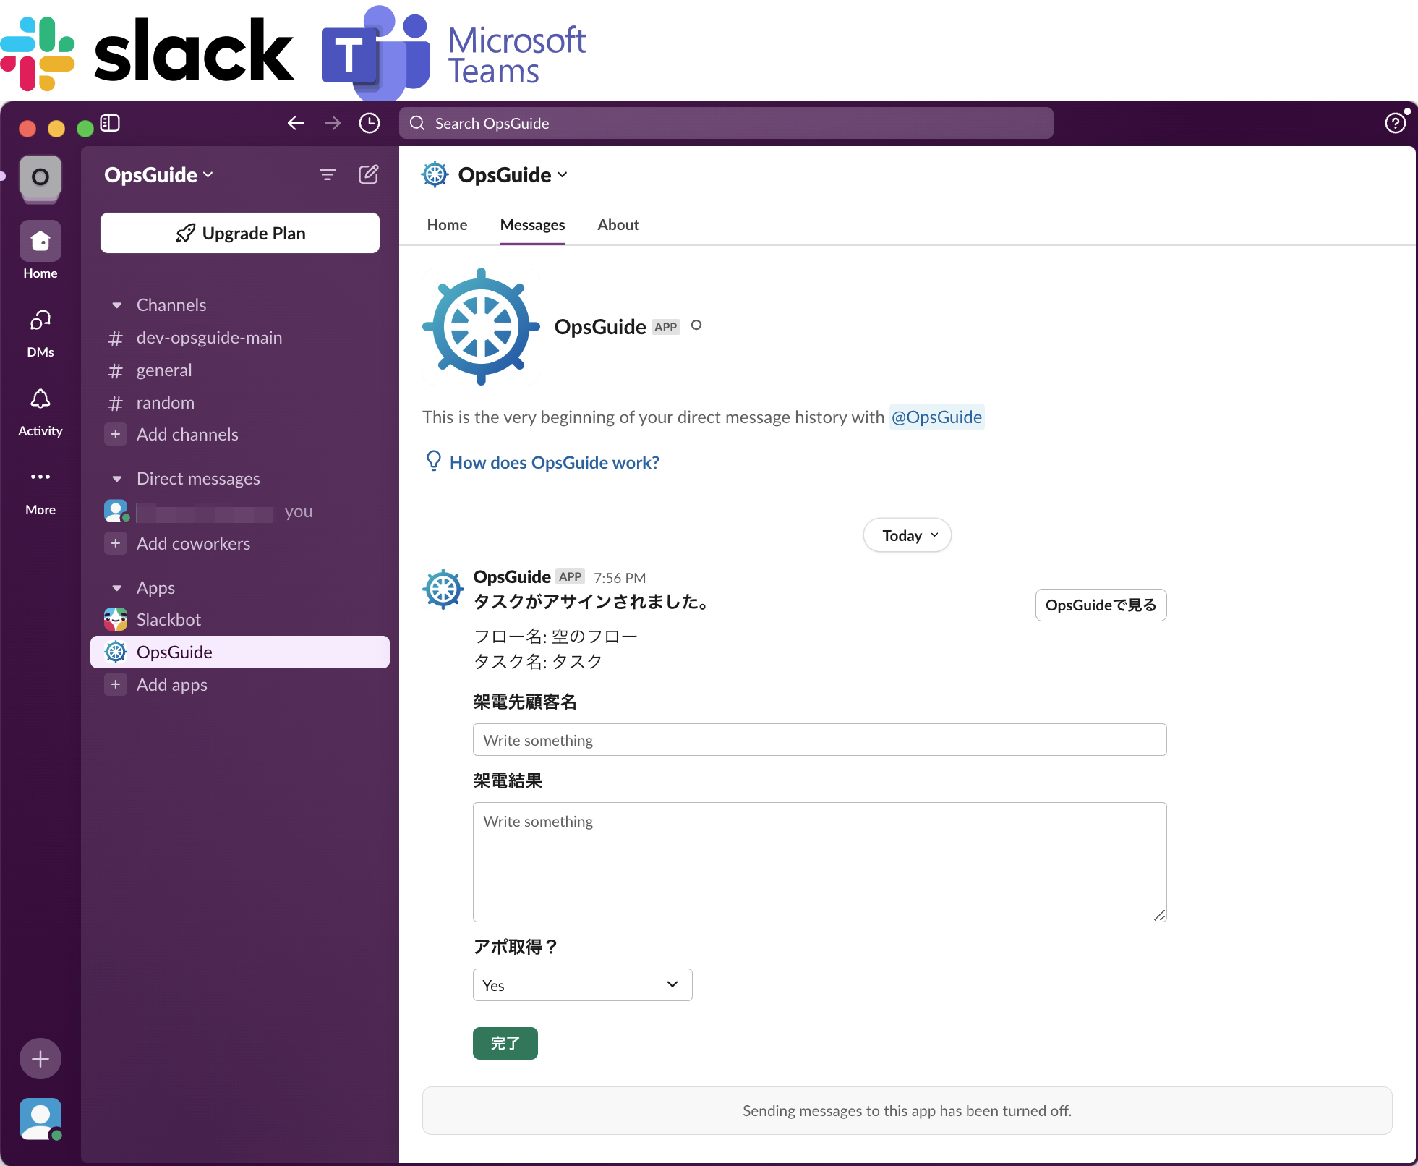Open Home in the left rail
The width and height of the screenshot is (1418, 1166).
pyautogui.click(x=40, y=250)
